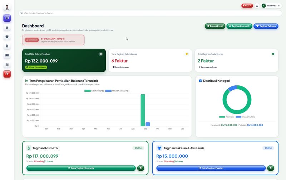The height and width of the screenshot is (180, 286).
Task: Open the notification bell icon
Action: pos(257,6)
